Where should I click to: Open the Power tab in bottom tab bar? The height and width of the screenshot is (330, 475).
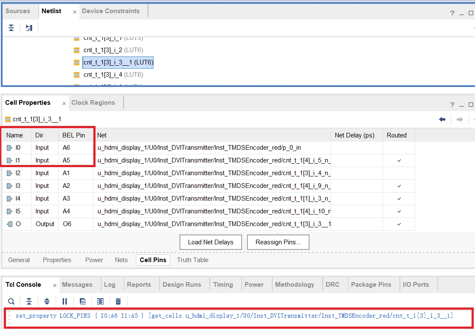pos(254,285)
